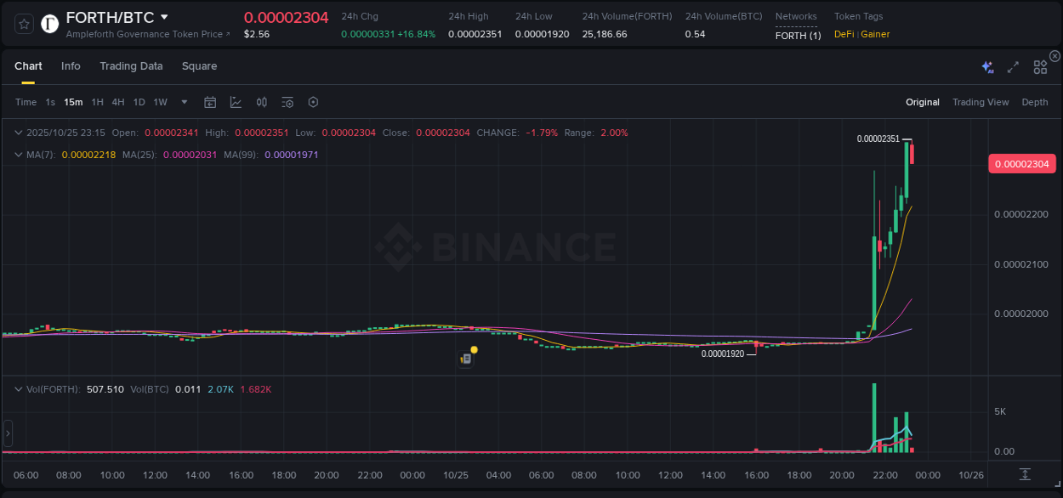Image resolution: width=1063 pixels, height=498 pixels.
Task: Click the current price label 0.00002304
Action: tap(1022, 163)
